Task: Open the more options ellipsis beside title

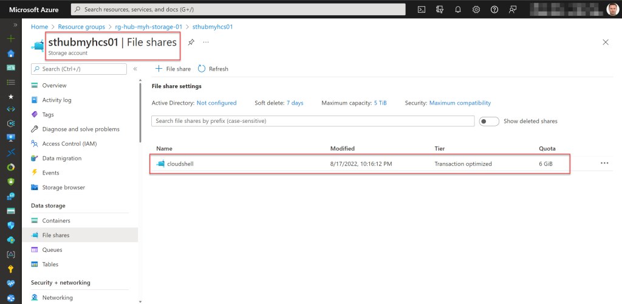Action: click(206, 42)
